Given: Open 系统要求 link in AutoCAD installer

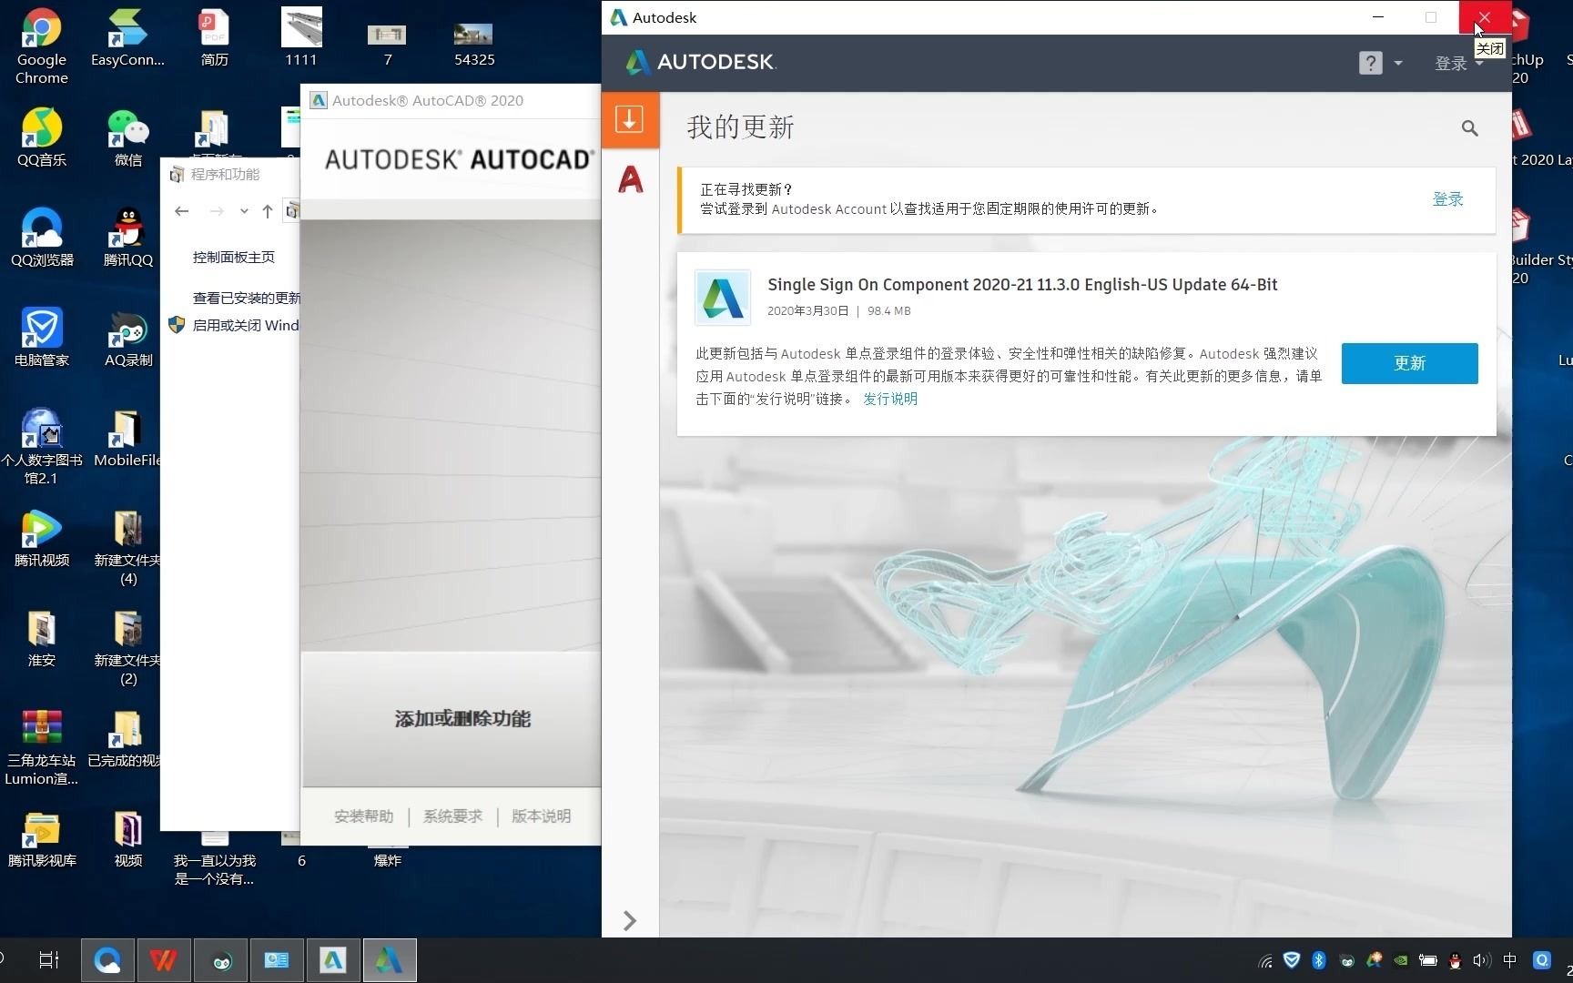Looking at the screenshot, I should [452, 816].
